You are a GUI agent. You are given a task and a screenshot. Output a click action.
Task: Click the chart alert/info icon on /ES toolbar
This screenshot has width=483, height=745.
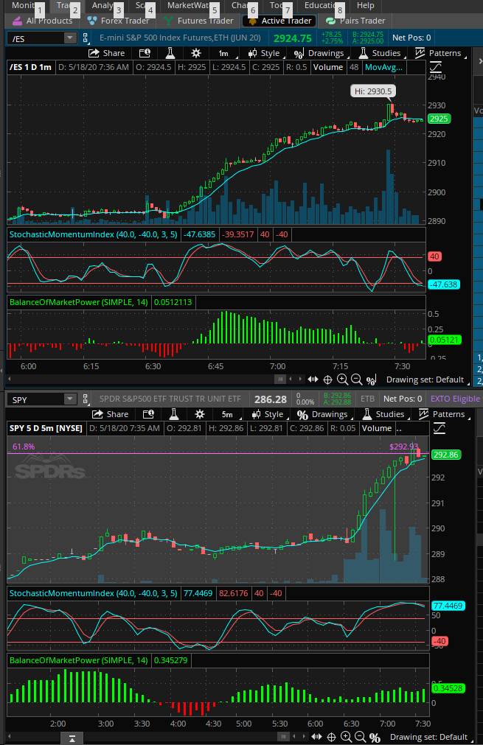[x=145, y=53]
